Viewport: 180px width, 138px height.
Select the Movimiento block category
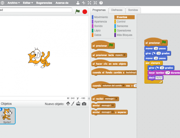coord(101,17)
